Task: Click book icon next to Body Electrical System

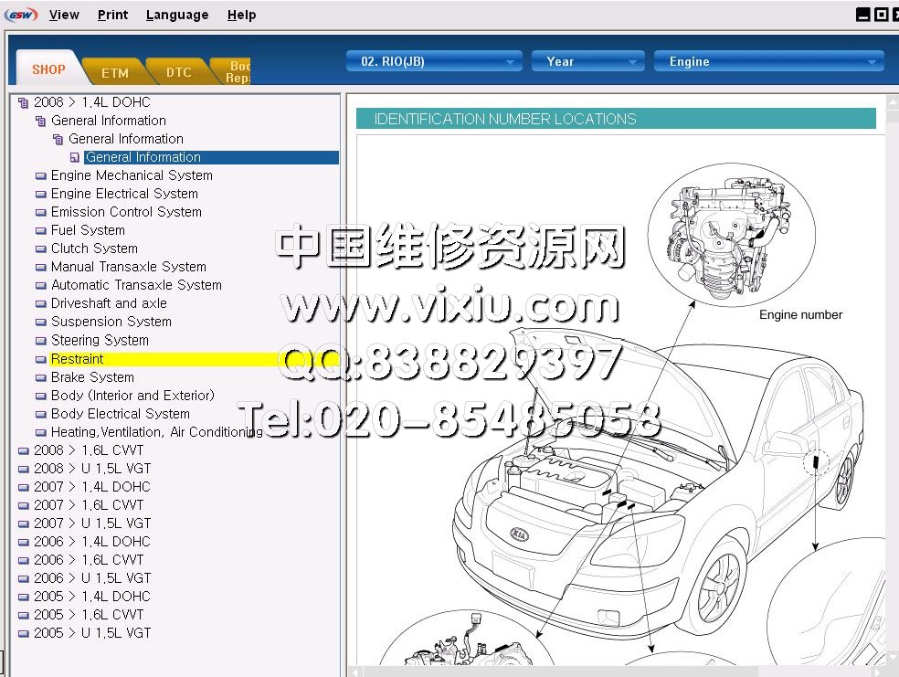Action: [x=40, y=414]
